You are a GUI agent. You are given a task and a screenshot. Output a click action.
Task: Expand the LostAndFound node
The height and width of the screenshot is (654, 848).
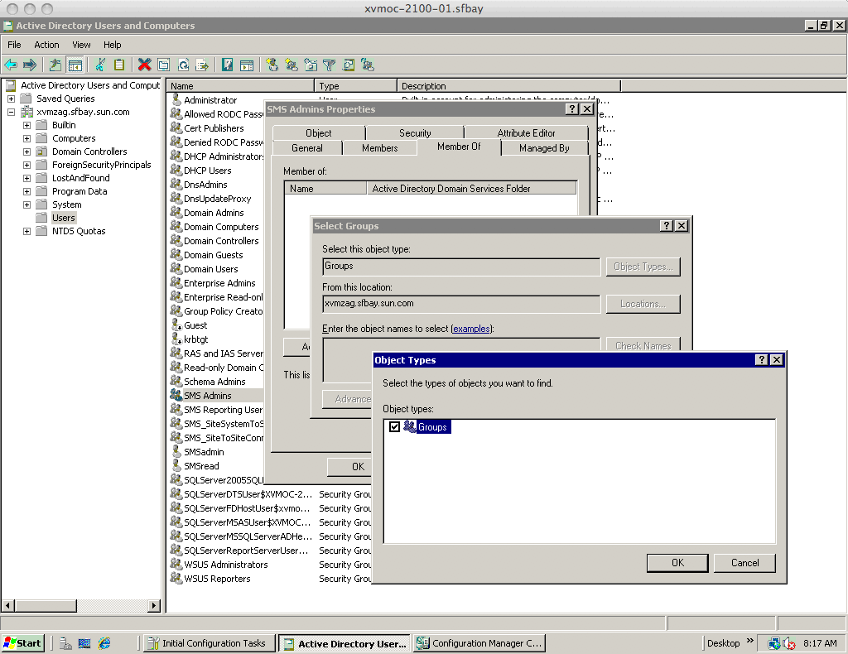point(26,178)
